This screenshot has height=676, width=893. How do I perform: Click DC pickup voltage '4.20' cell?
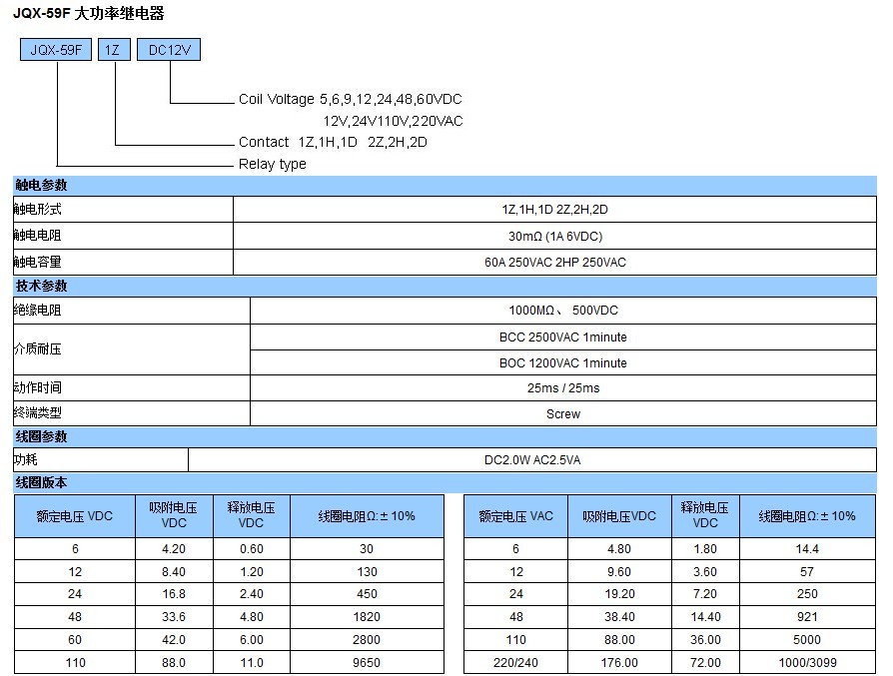(x=174, y=548)
